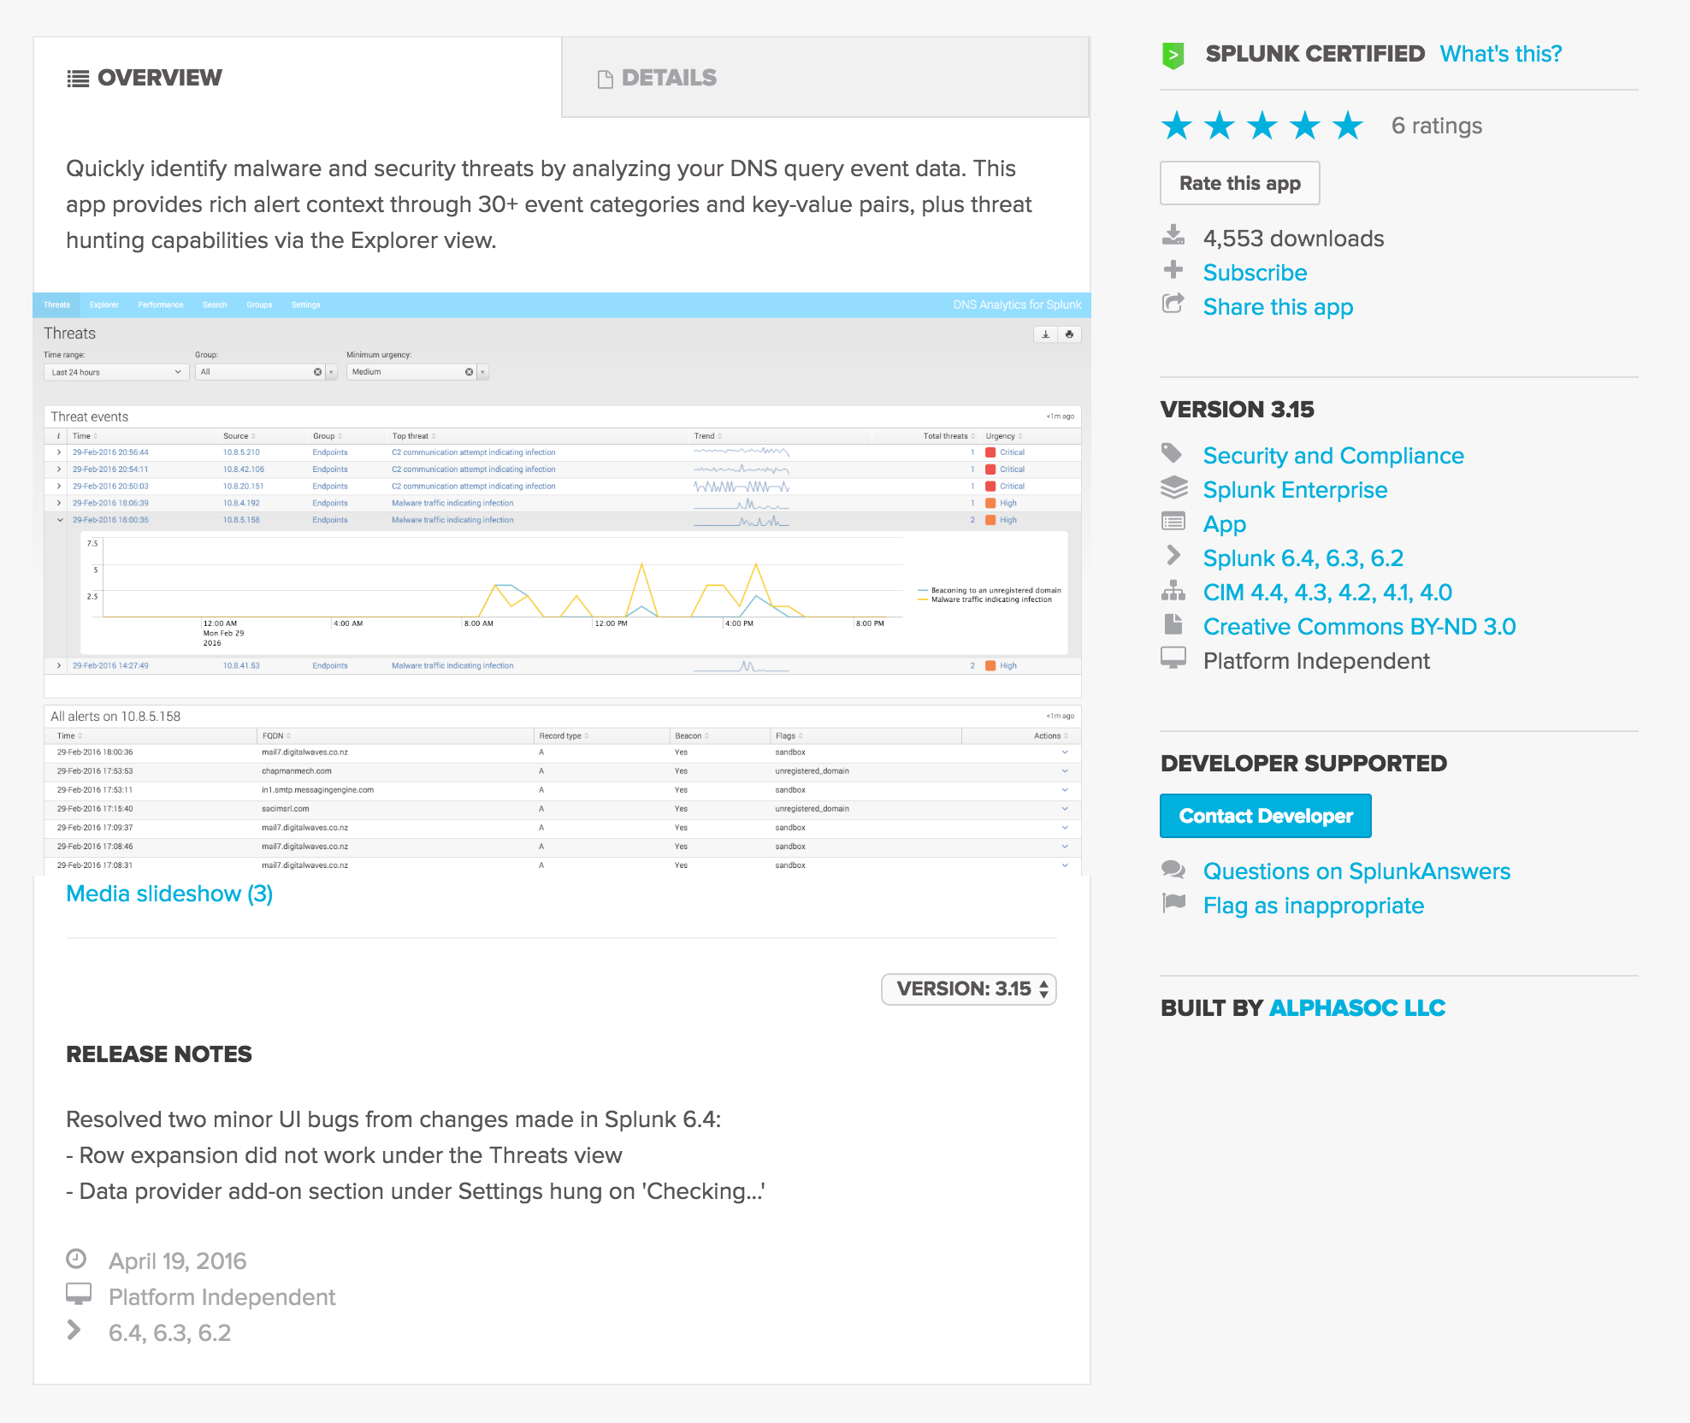Open the CIM 4.4, 4.3, 4.2 link
Image resolution: width=1690 pixels, height=1423 pixels.
[1327, 593]
